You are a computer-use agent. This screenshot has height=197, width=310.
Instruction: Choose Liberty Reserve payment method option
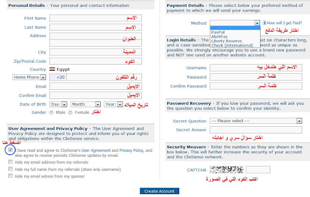227,41
